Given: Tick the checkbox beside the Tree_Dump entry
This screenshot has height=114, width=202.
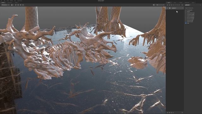Looking at the screenshot, I should pyautogui.click(x=186, y=14).
